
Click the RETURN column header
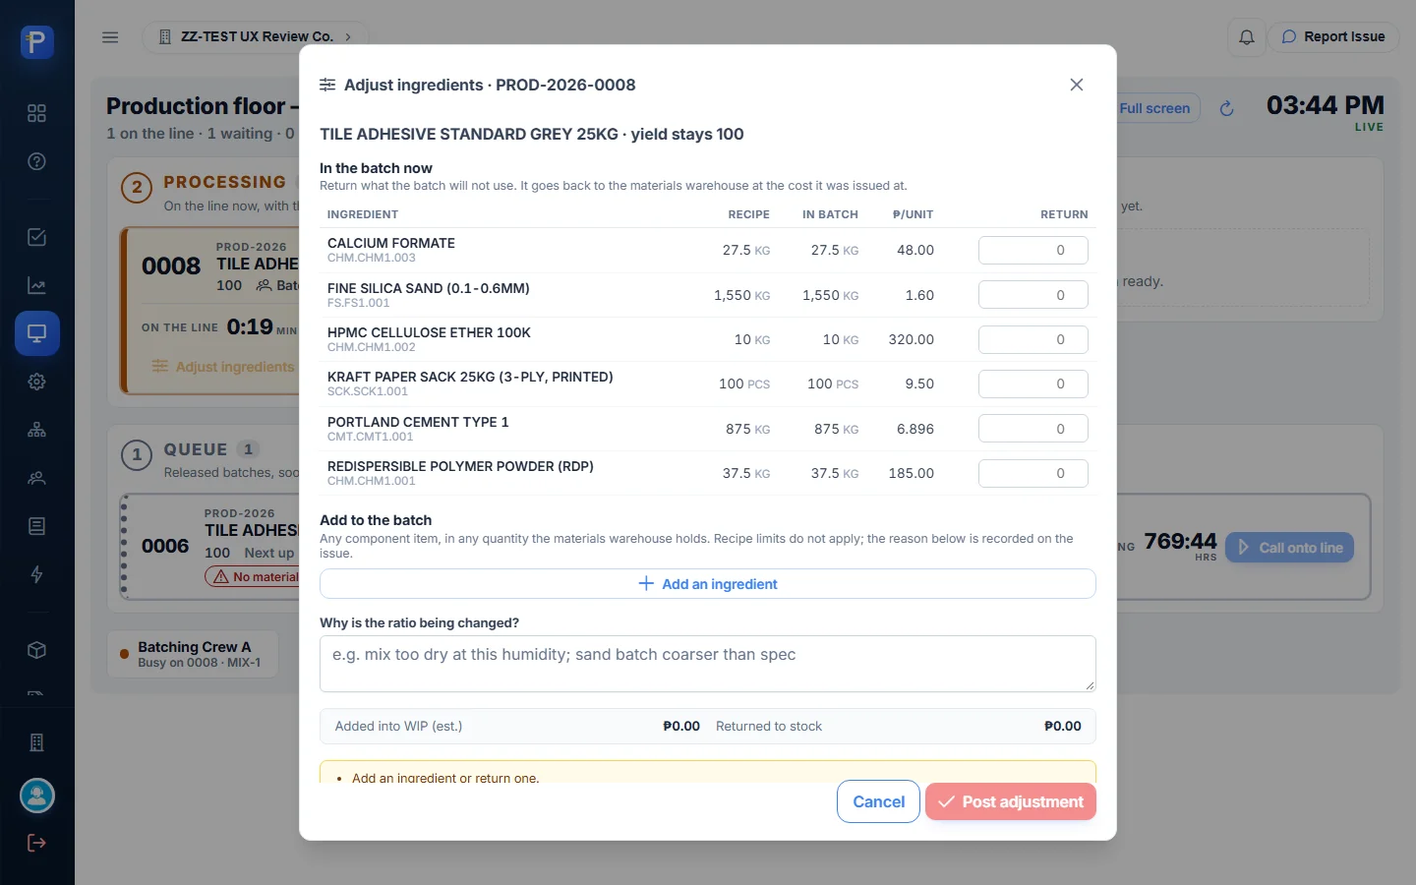(1064, 214)
